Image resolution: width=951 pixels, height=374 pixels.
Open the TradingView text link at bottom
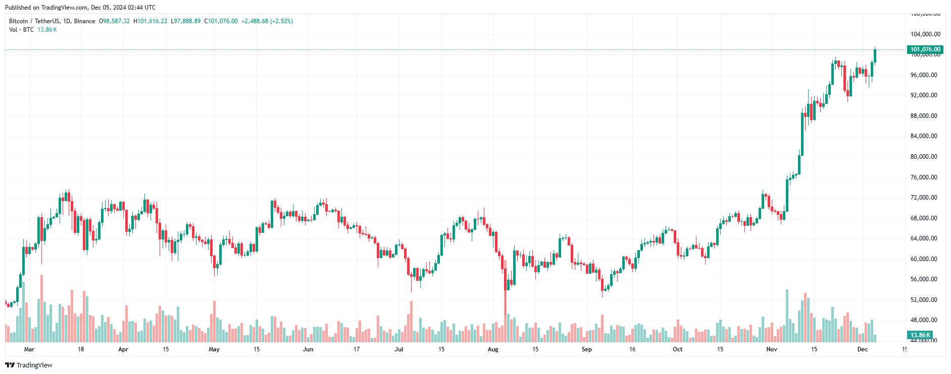(34, 365)
